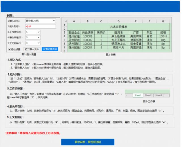Select column header C in example sheet
Viewport: 182px width, 147px height.
101,21
